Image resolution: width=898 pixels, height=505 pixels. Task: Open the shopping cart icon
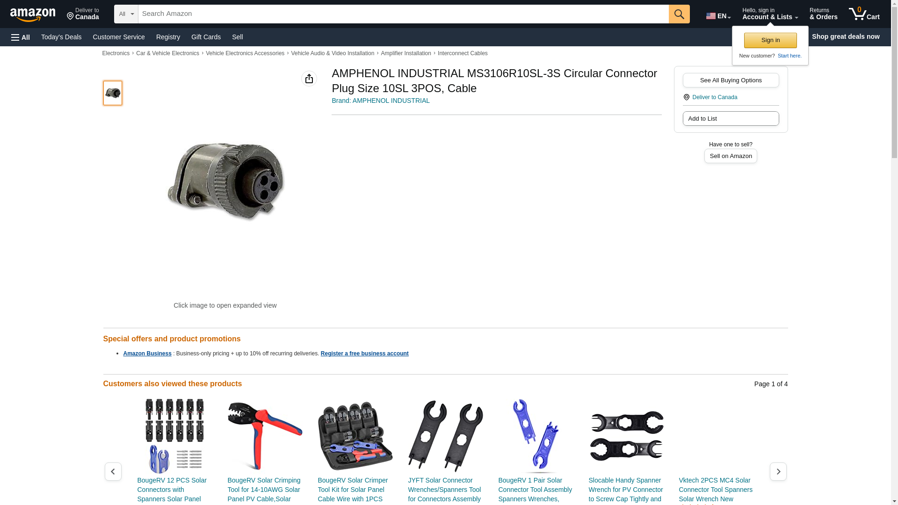coord(864,14)
